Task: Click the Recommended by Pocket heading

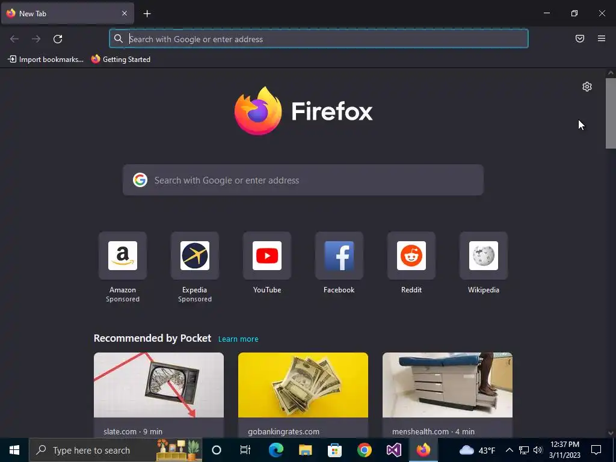Action: 152,338
